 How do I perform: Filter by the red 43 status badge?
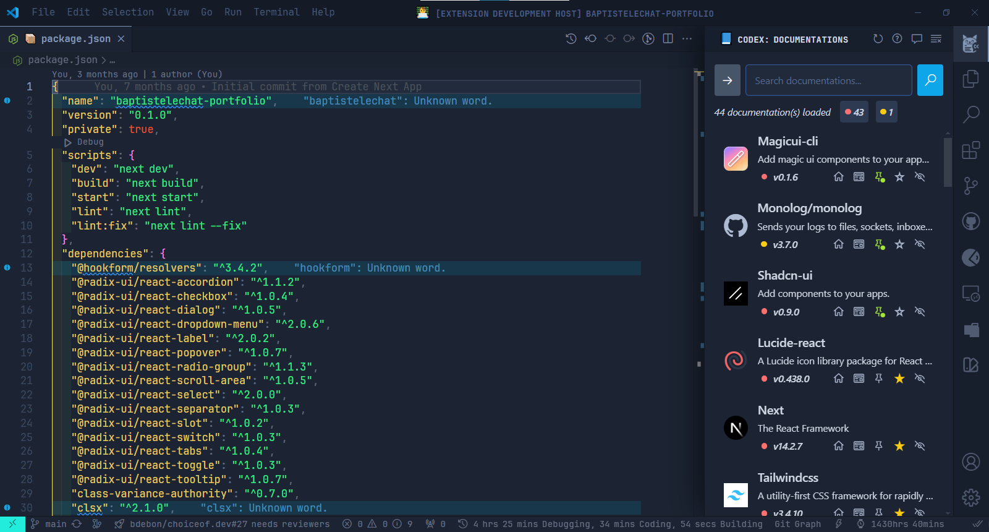point(854,112)
